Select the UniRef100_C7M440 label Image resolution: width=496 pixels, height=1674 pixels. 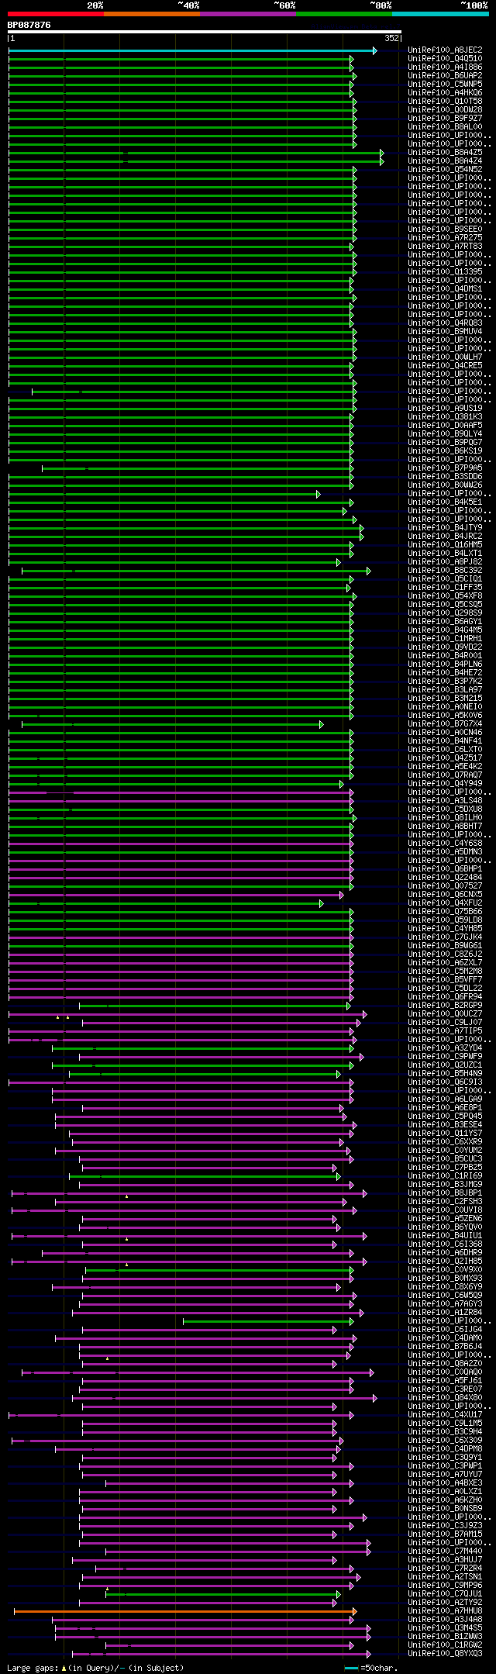point(445,1551)
